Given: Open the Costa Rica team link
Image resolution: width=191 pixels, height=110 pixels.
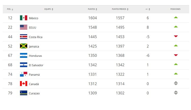Looking at the screenshot, I should (x=36, y=37).
